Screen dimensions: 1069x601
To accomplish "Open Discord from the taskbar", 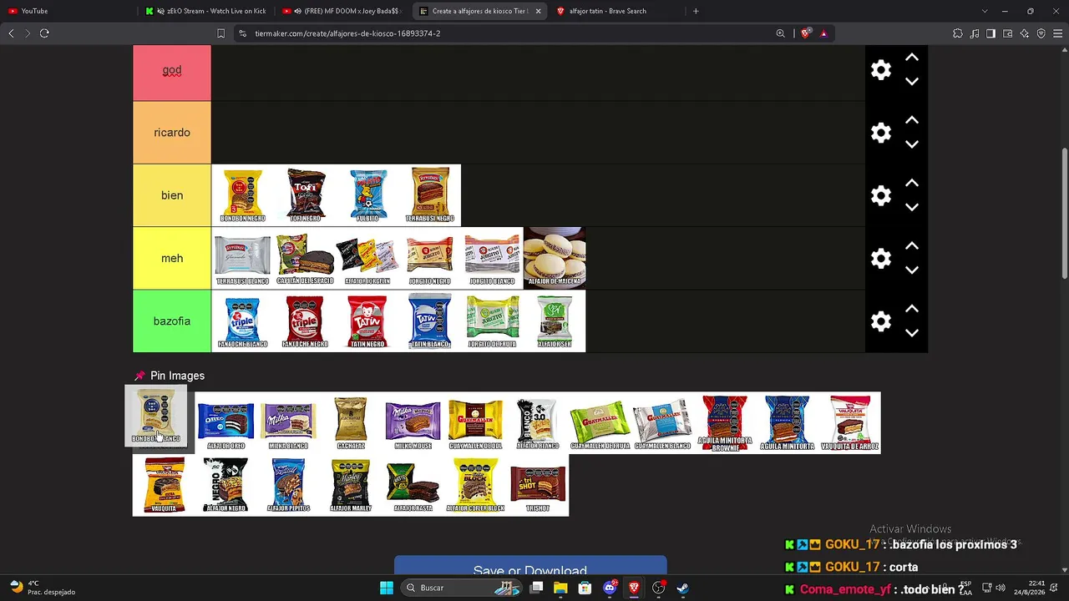I will (610, 588).
